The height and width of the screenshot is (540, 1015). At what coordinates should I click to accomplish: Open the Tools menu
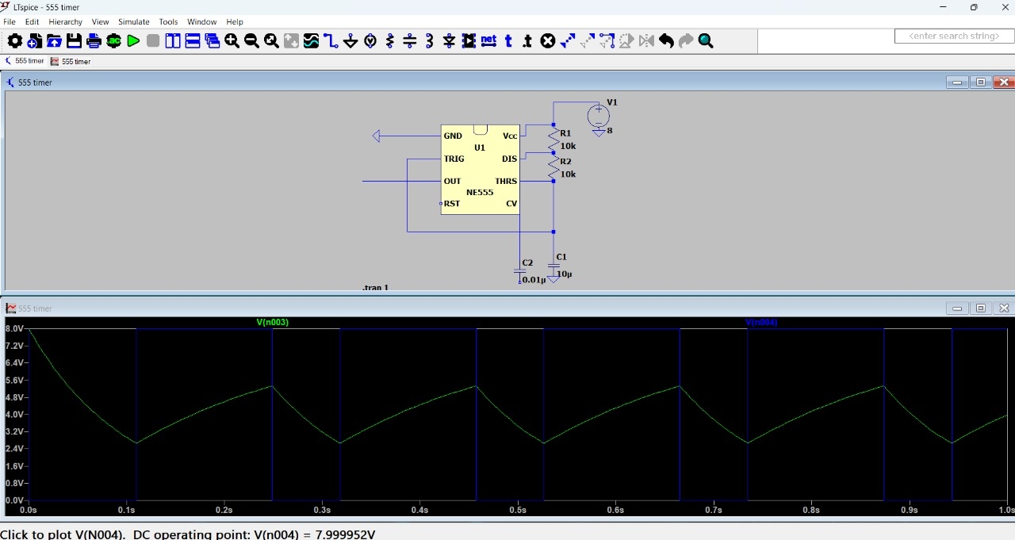pos(168,22)
